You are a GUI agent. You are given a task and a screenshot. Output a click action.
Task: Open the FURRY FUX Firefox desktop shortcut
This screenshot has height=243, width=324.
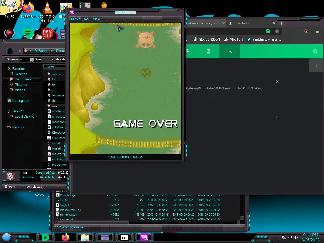click(28, 10)
